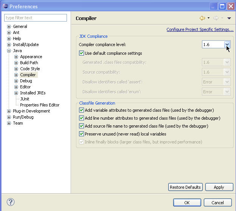236x211 pixels.
Task: Click the back navigation arrow icon
Action: coord(202,18)
